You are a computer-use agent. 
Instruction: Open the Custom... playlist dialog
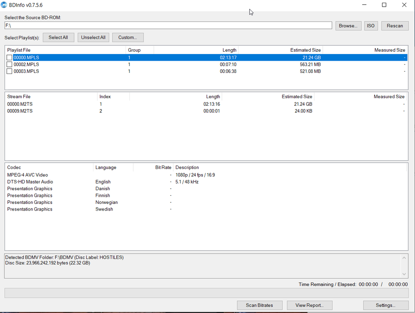tap(128, 37)
